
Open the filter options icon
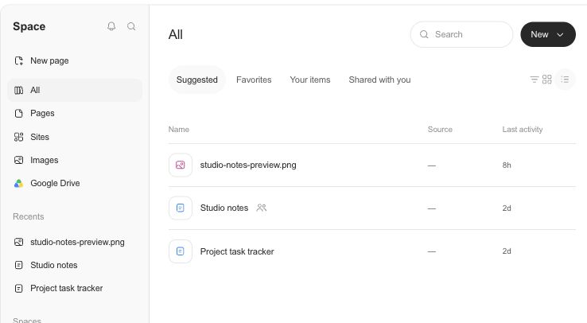coord(535,80)
